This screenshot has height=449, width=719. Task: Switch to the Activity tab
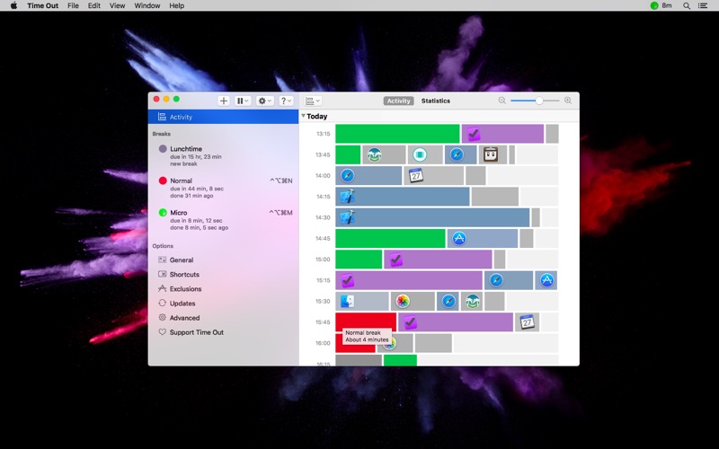(398, 101)
